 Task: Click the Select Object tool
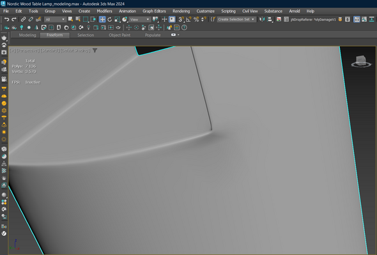pyautogui.click(x=70, y=19)
